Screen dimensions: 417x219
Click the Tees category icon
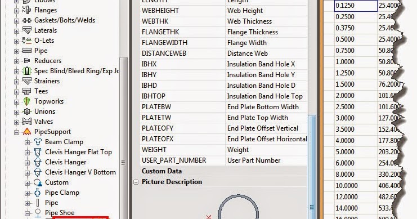[x=26, y=91]
